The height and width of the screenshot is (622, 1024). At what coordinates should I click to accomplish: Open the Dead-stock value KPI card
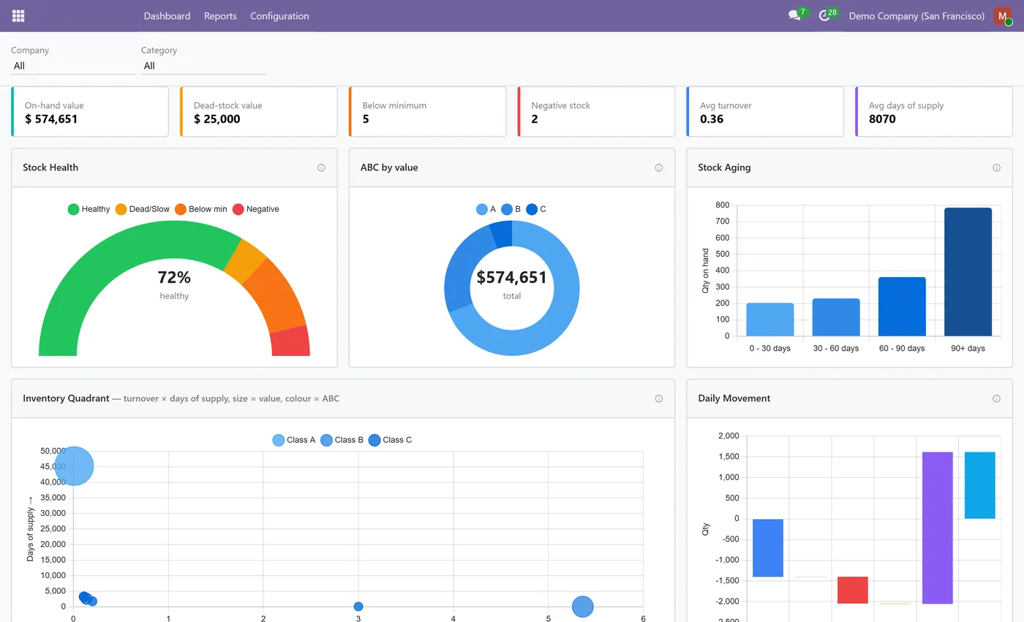click(259, 112)
